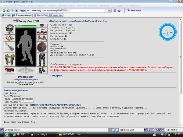Click the round icon left of H:513 / M:0
Viewport: 183px width, 137px height.
tap(163, 130)
